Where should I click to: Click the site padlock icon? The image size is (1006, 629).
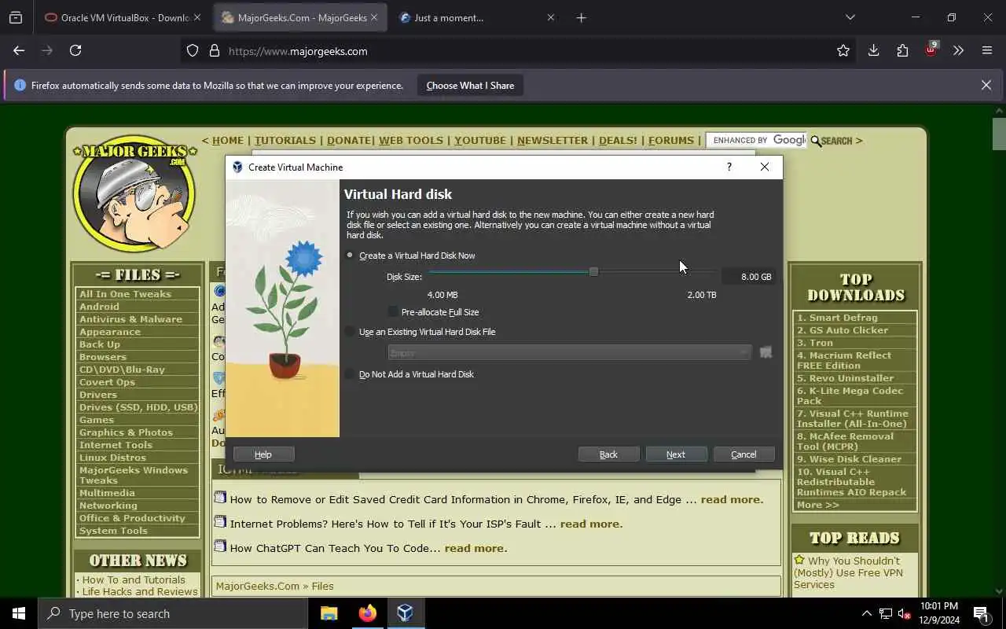pyautogui.click(x=214, y=51)
